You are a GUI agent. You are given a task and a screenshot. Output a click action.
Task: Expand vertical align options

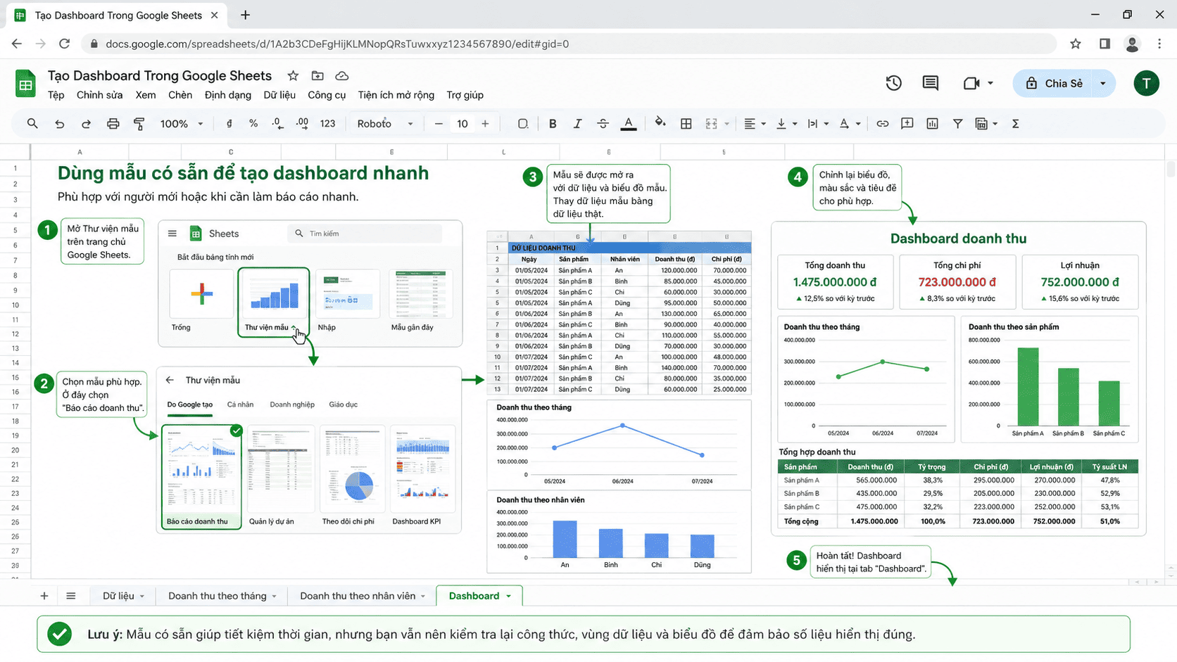pos(795,124)
